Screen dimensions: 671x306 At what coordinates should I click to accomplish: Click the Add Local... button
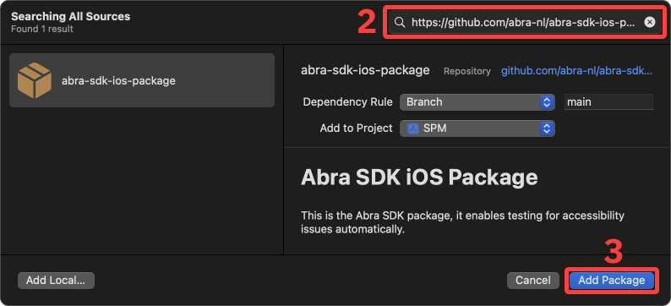click(x=56, y=281)
